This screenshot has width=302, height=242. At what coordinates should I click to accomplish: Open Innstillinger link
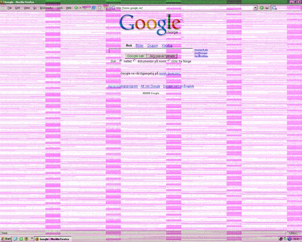tap(201, 53)
